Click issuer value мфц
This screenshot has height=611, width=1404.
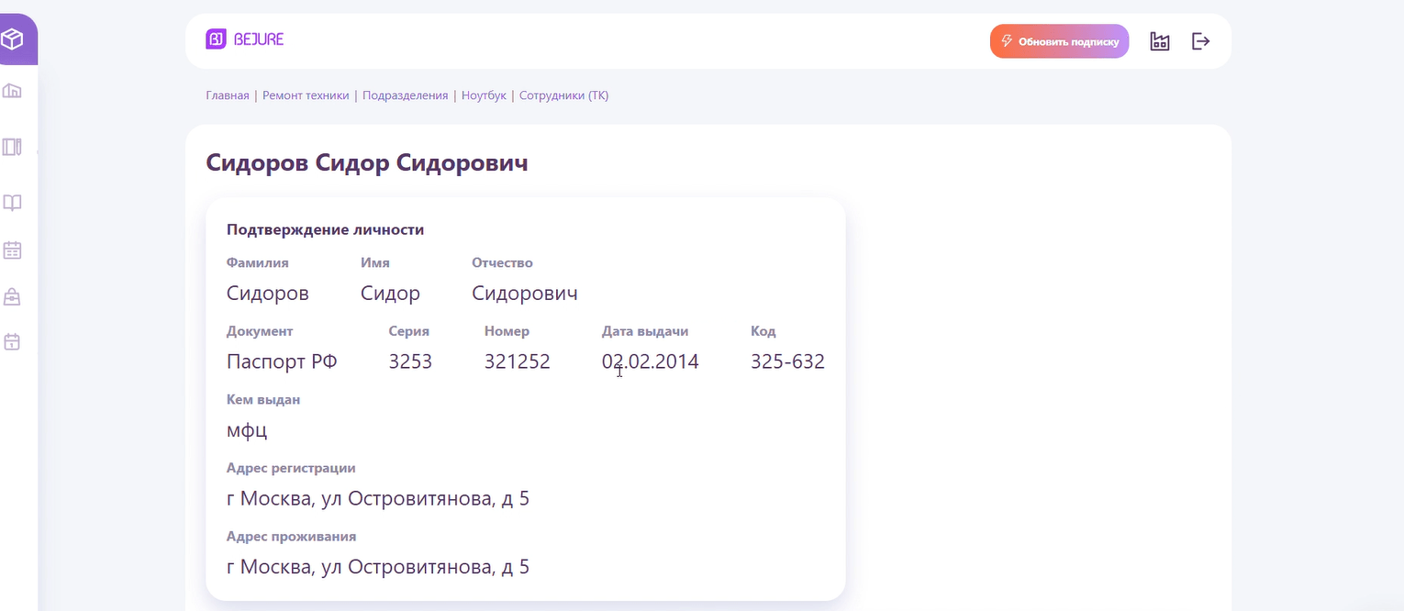coord(247,430)
